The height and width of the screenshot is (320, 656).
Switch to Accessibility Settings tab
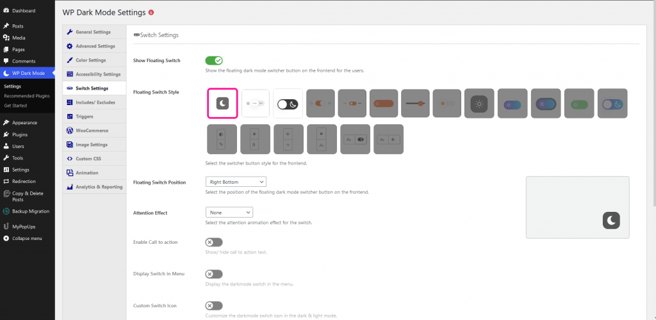94,74
